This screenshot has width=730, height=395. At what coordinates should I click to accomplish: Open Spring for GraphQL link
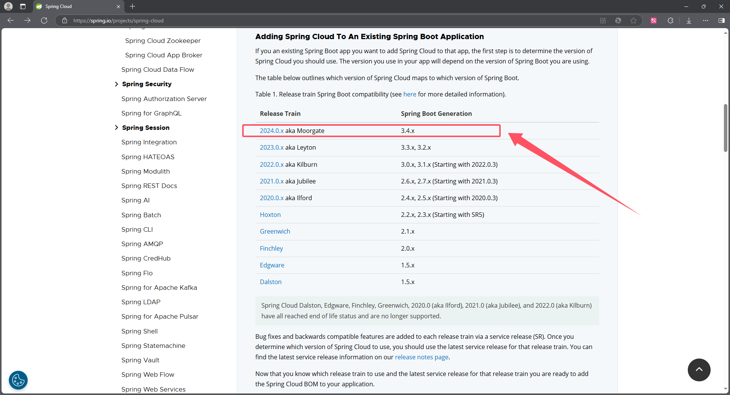pyautogui.click(x=151, y=113)
